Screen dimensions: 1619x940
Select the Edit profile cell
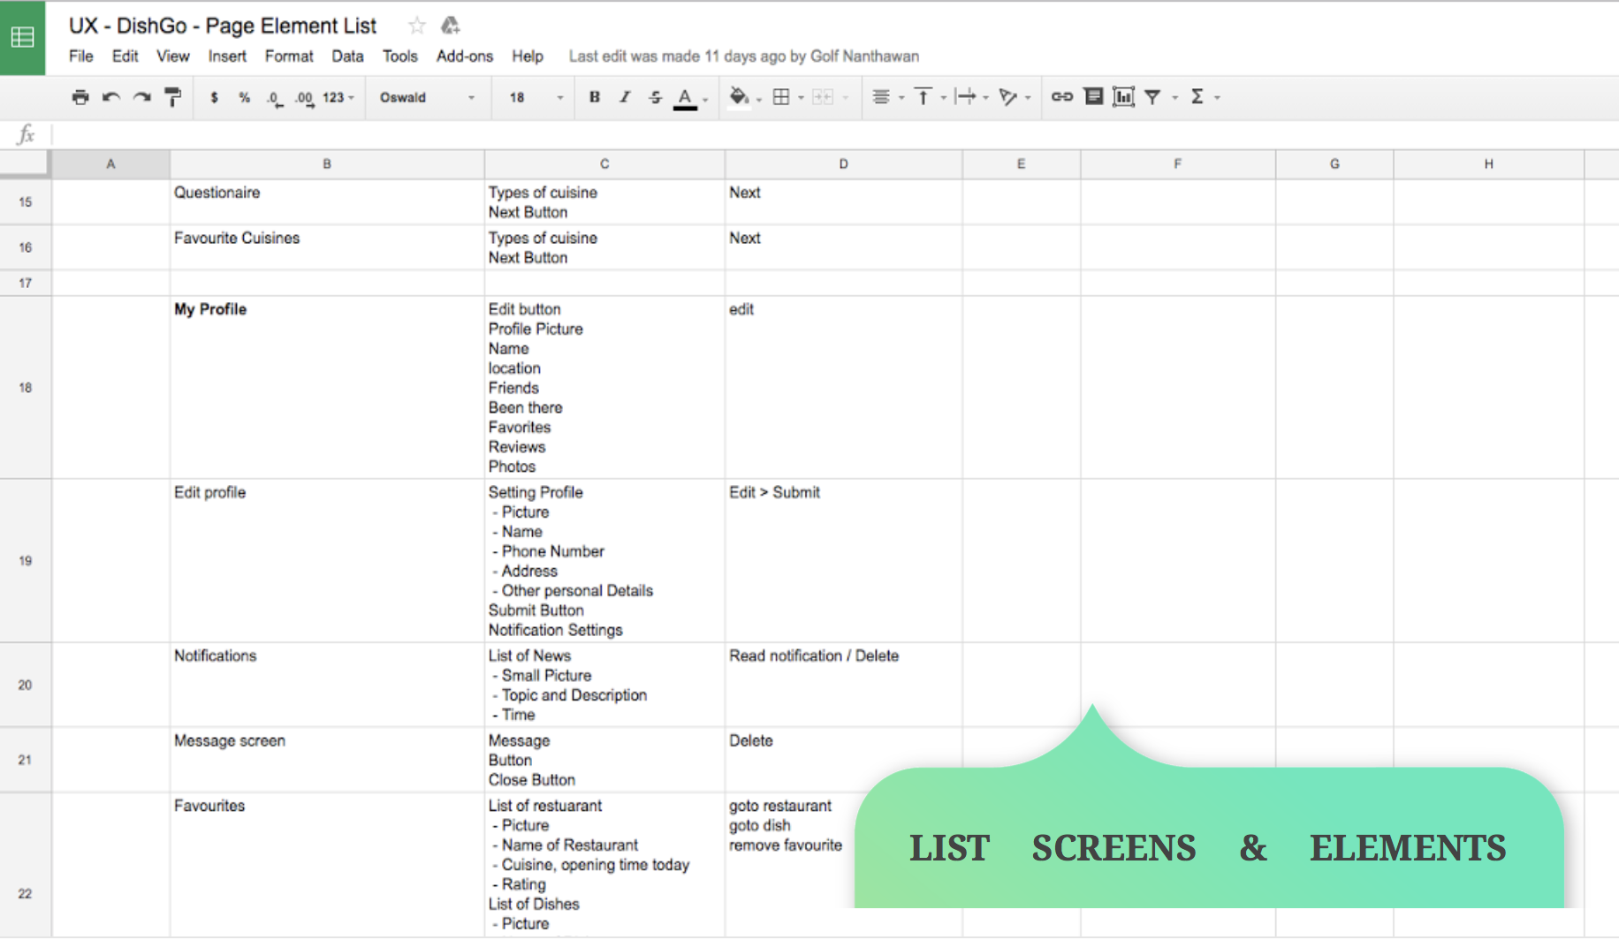[327, 561]
